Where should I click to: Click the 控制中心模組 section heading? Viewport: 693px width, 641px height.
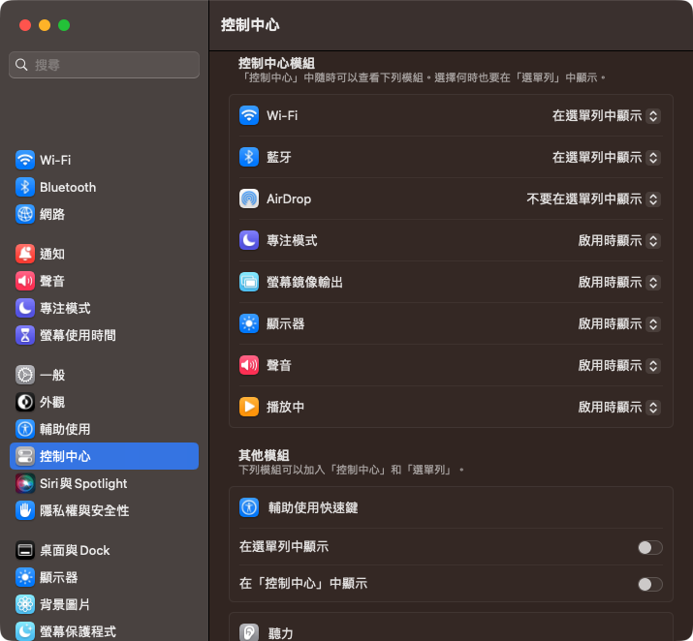(x=276, y=63)
